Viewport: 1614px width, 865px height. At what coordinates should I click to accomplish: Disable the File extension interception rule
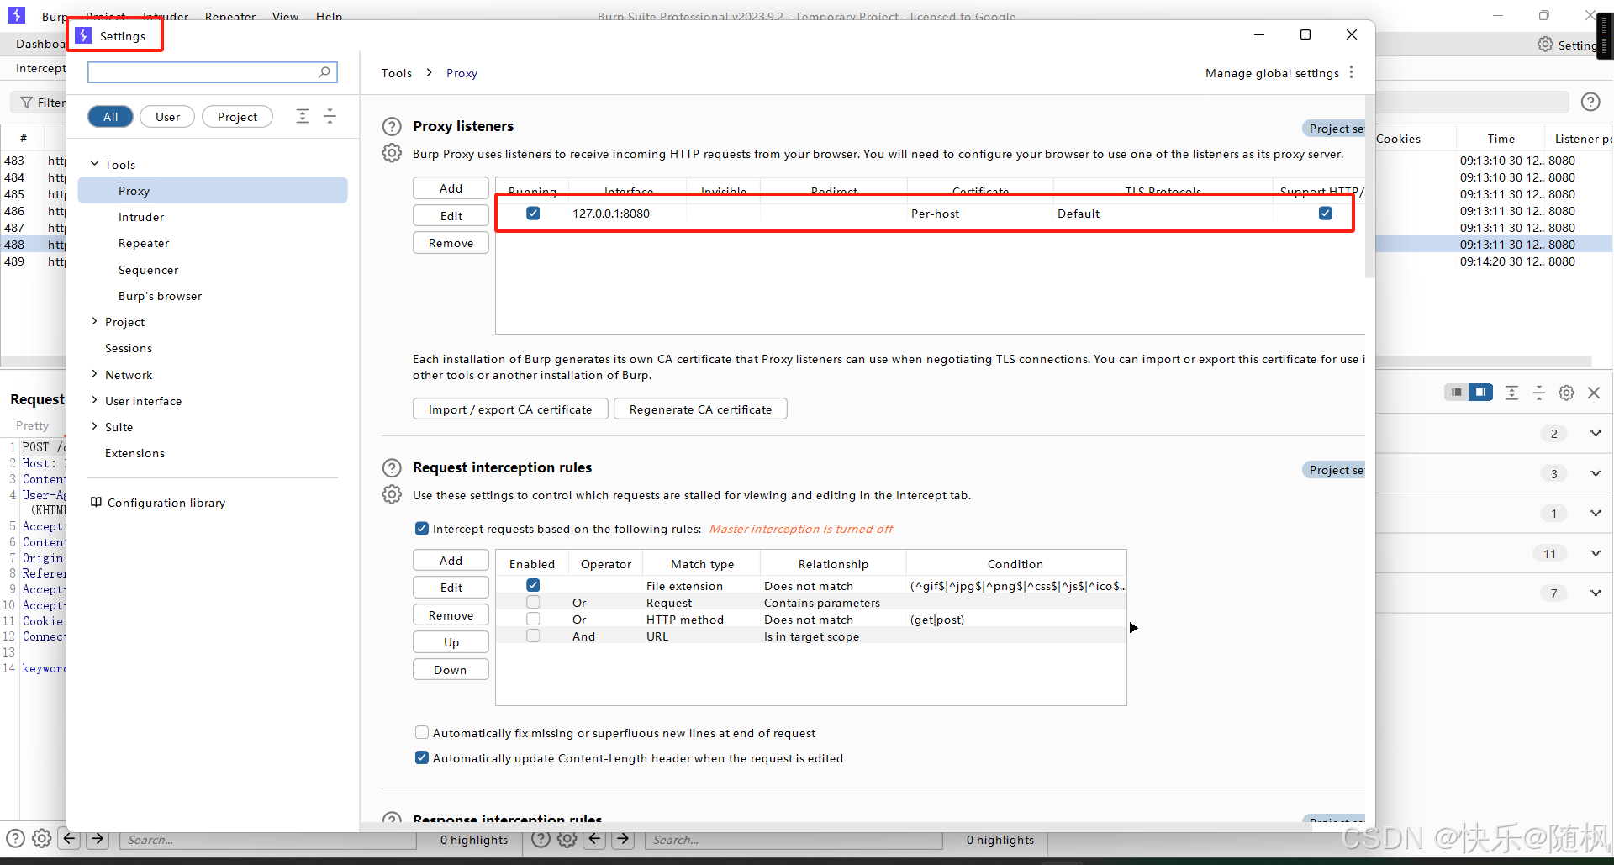click(x=533, y=585)
